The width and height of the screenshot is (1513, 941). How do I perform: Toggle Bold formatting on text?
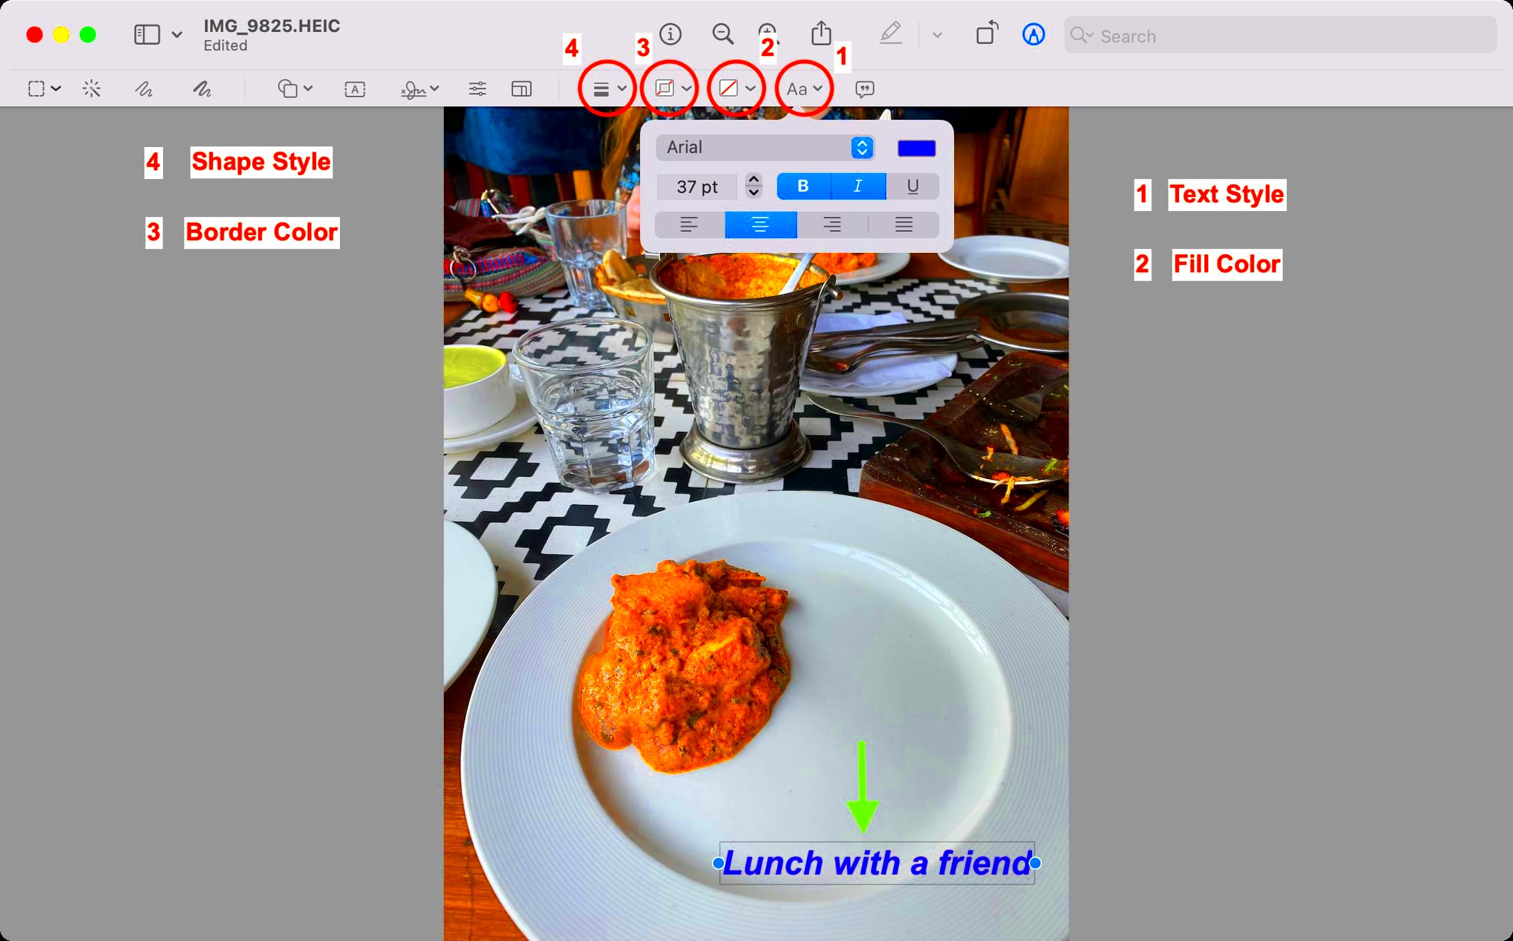coord(802,186)
